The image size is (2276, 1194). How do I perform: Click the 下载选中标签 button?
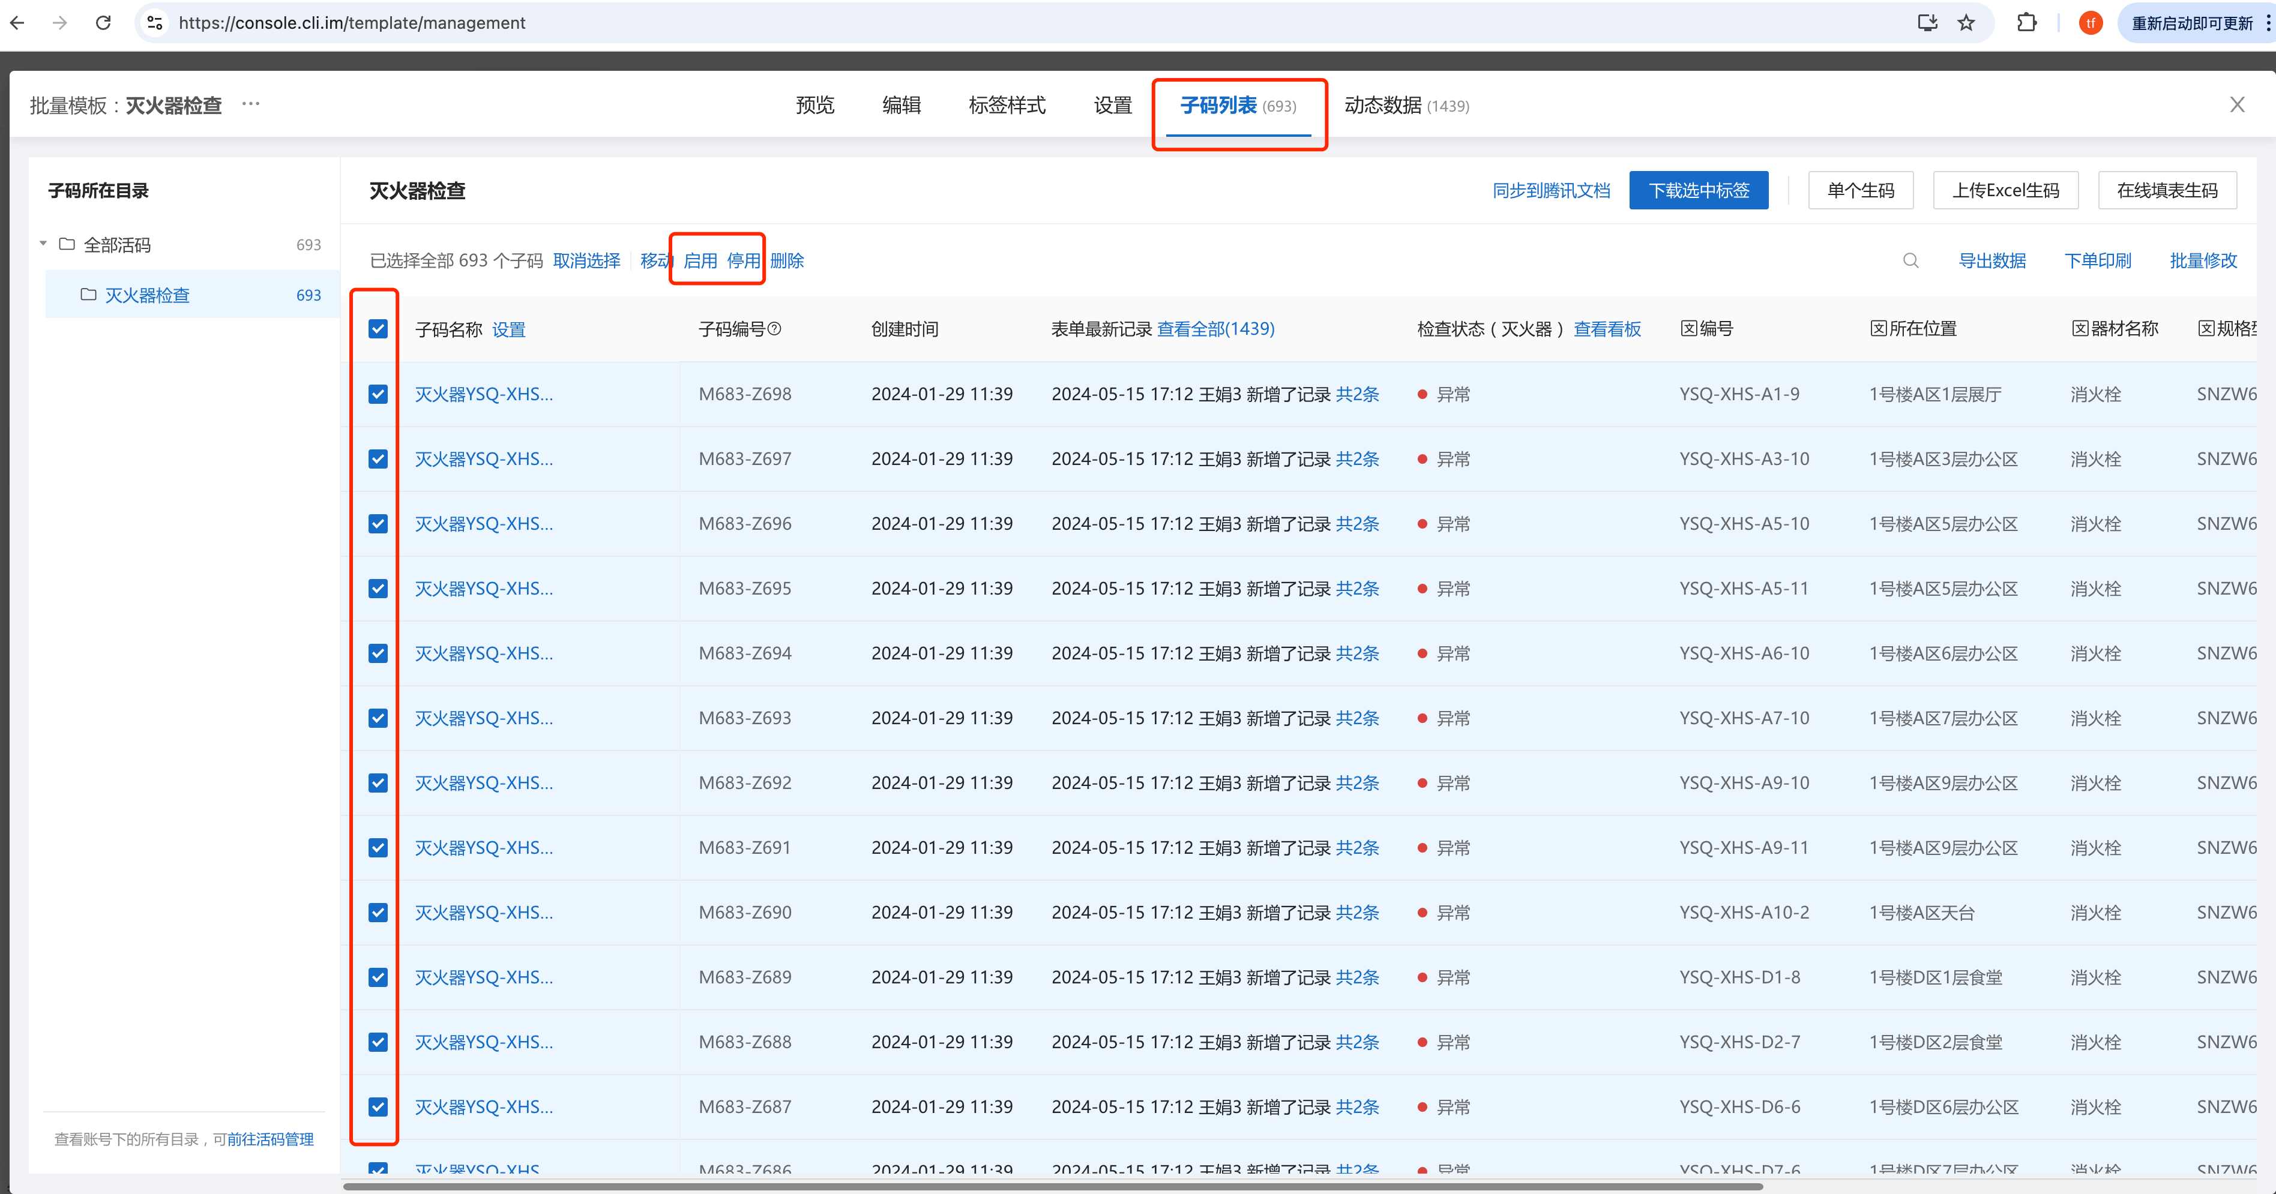pyautogui.click(x=1698, y=190)
